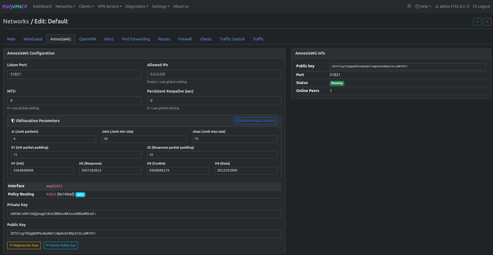
Task: Focus the H4 (Data) header field
Action: (246, 171)
